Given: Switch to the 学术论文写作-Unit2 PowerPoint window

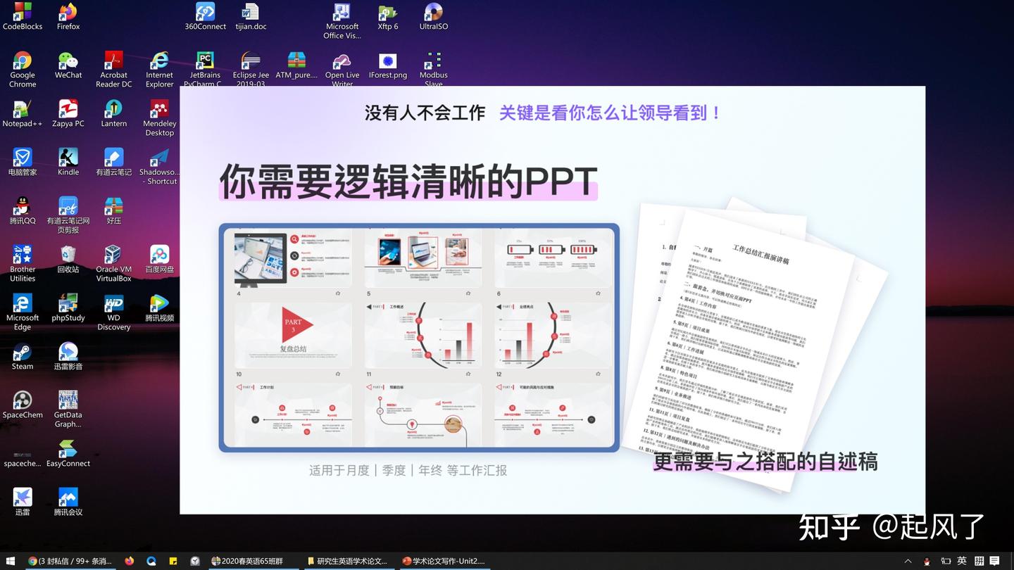Looking at the screenshot, I should pyautogui.click(x=447, y=561).
